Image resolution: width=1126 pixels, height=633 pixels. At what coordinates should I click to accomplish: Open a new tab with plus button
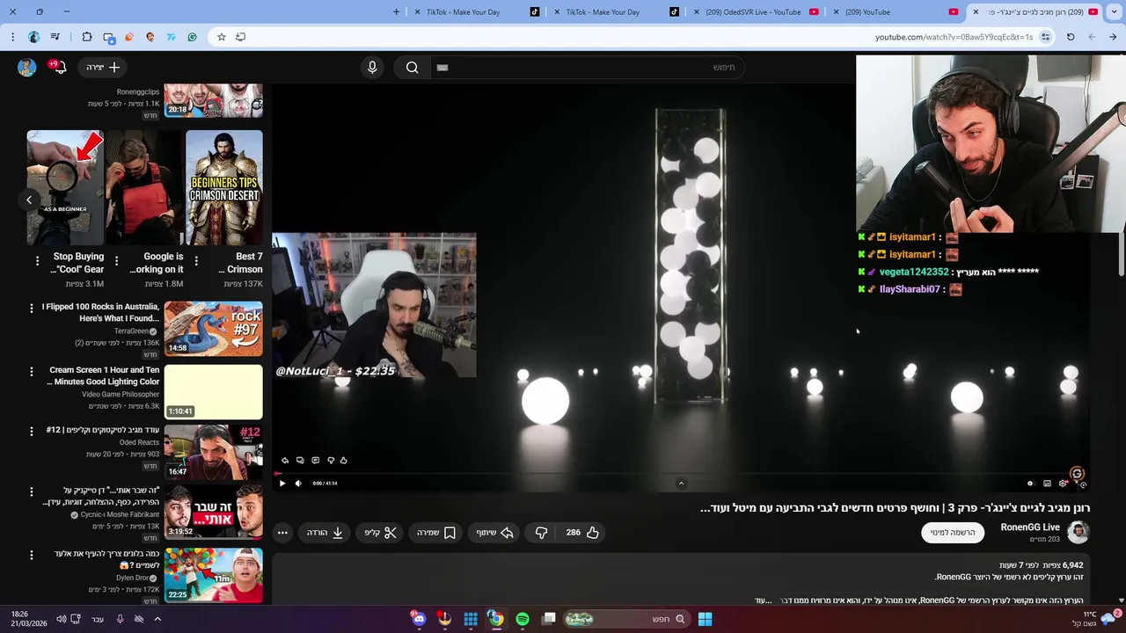(396, 12)
